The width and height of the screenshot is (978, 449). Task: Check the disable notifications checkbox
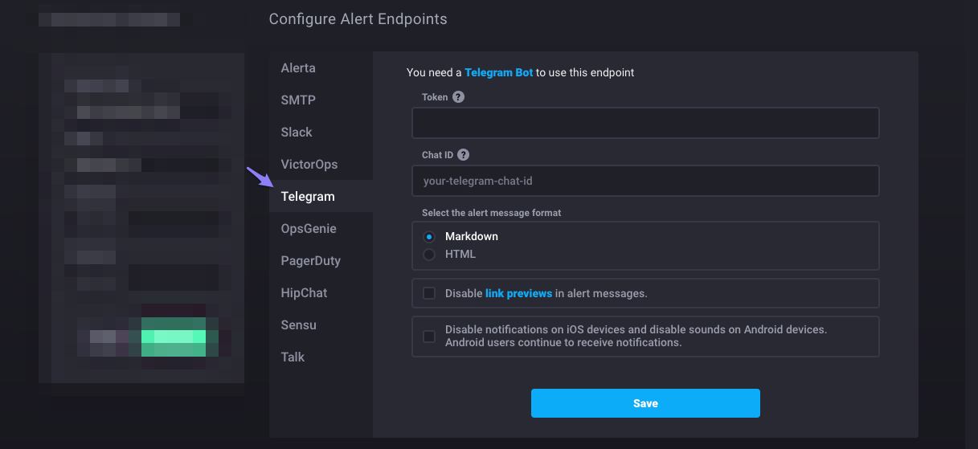pos(429,337)
